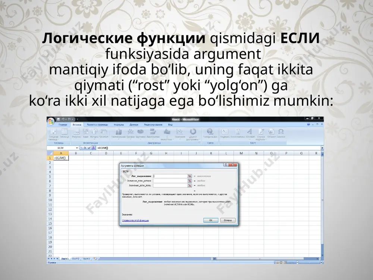Switch to the Вставка tab

point(77,125)
